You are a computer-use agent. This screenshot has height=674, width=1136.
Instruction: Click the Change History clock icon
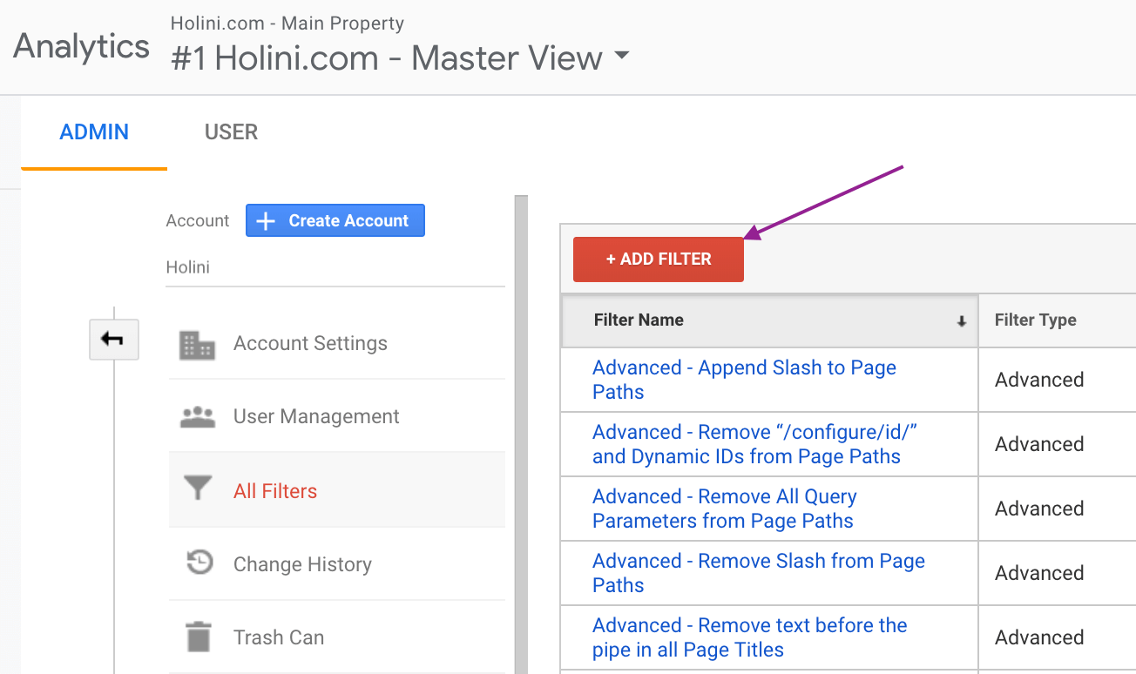(199, 562)
